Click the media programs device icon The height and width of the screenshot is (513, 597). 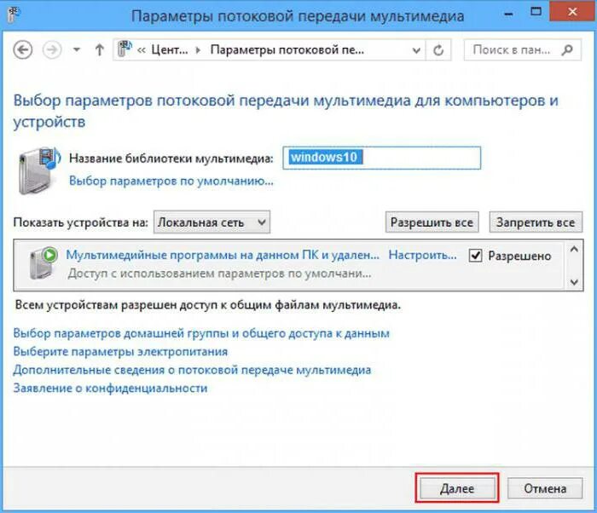tap(43, 263)
